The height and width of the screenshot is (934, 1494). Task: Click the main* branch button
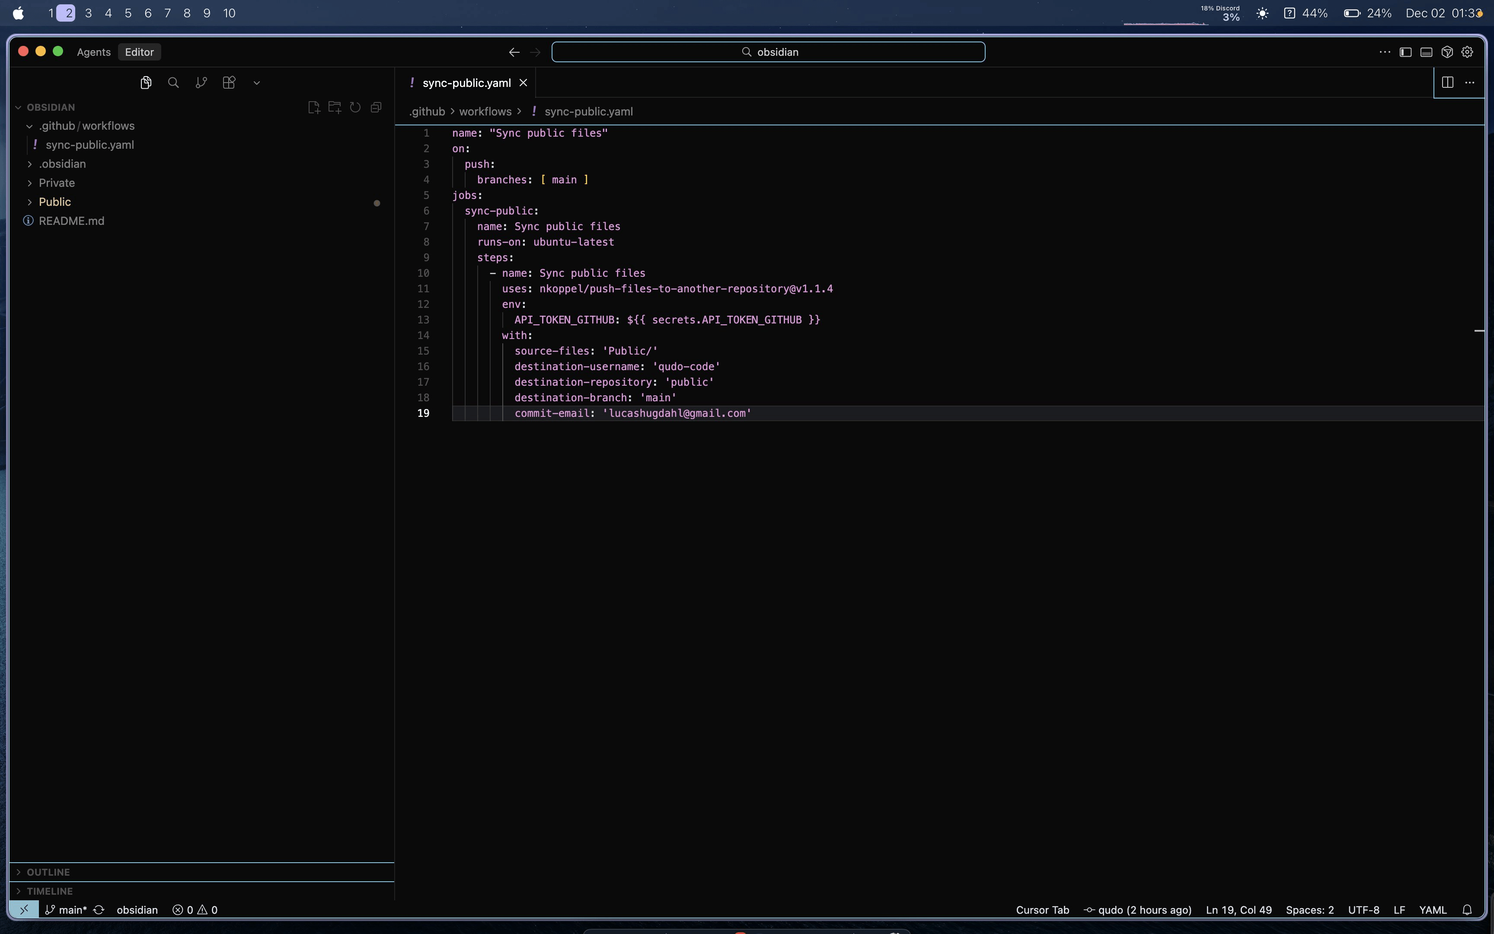pyautogui.click(x=67, y=910)
